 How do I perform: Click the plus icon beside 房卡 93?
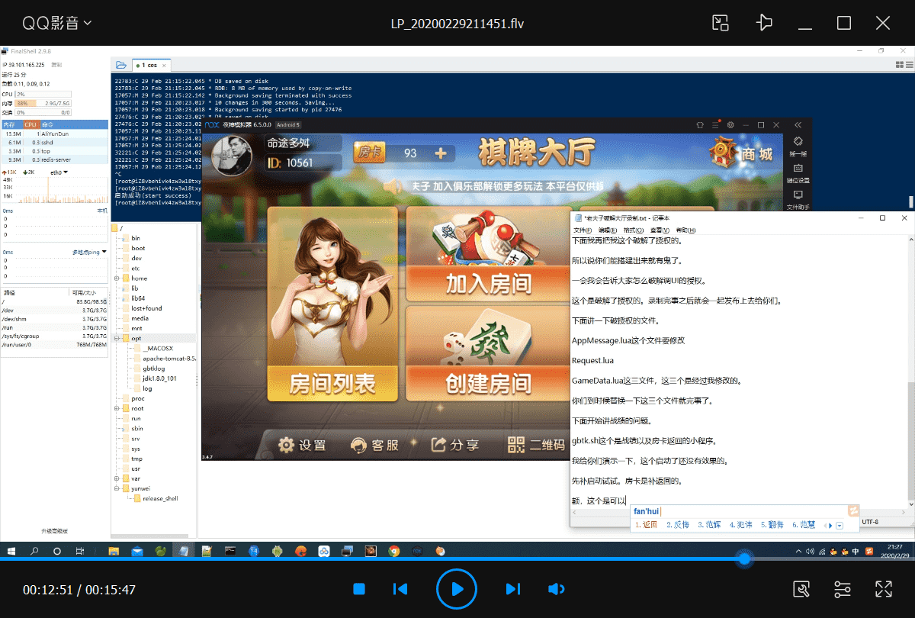440,153
